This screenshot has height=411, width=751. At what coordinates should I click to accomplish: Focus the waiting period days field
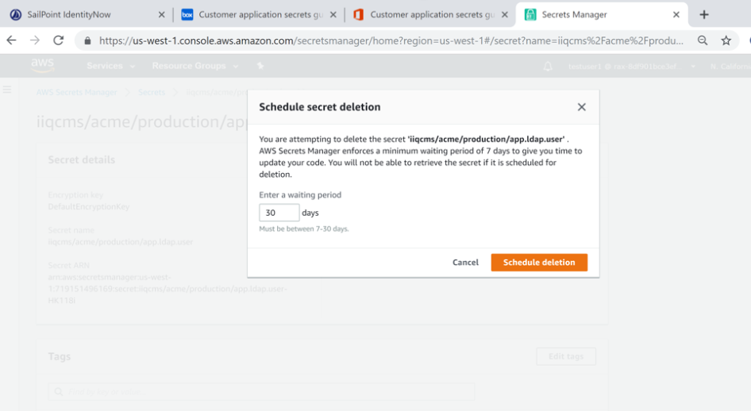coord(279,213)
